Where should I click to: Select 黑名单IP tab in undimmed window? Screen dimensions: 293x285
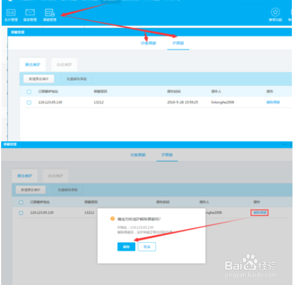point(33,65)
